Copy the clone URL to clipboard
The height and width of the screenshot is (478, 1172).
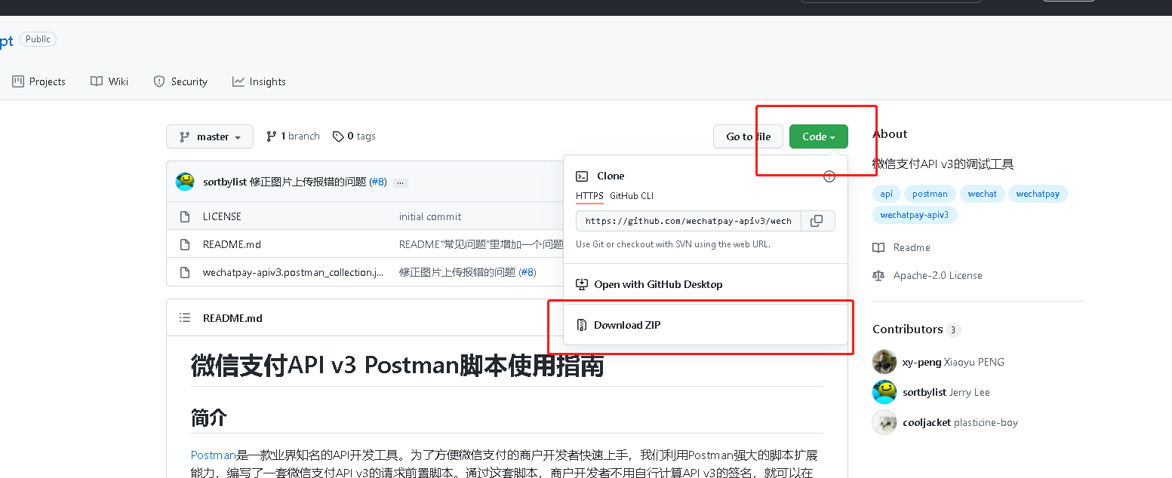tap(816, 221)
